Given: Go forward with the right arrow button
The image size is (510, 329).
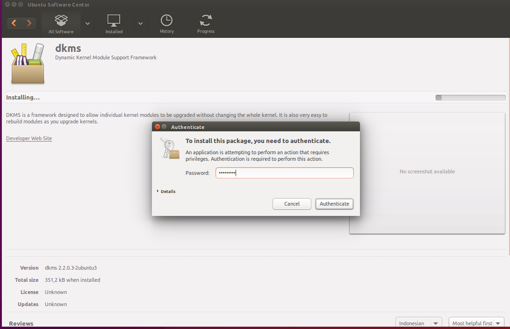Looking at the screenshot, I should (x=29, y=23).
